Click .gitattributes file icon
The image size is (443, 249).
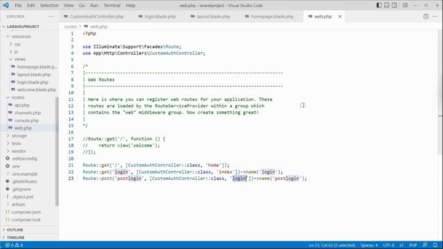[8, 181]
